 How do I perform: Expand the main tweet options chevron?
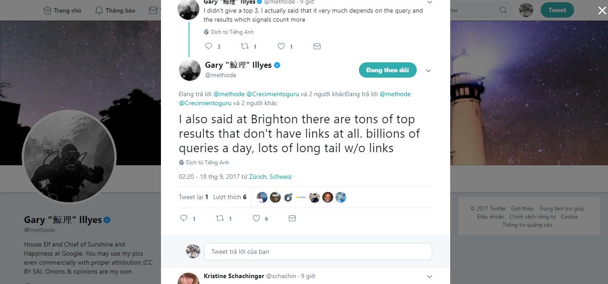tap(428, 70)
